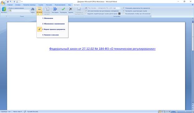Toggle Показывать фрагменты без вариантов checkbox

[124, 8]
